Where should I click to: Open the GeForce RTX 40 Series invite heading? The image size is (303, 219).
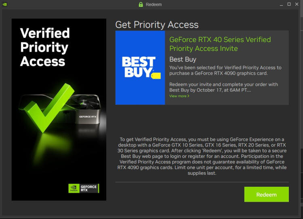click(220, 44)
